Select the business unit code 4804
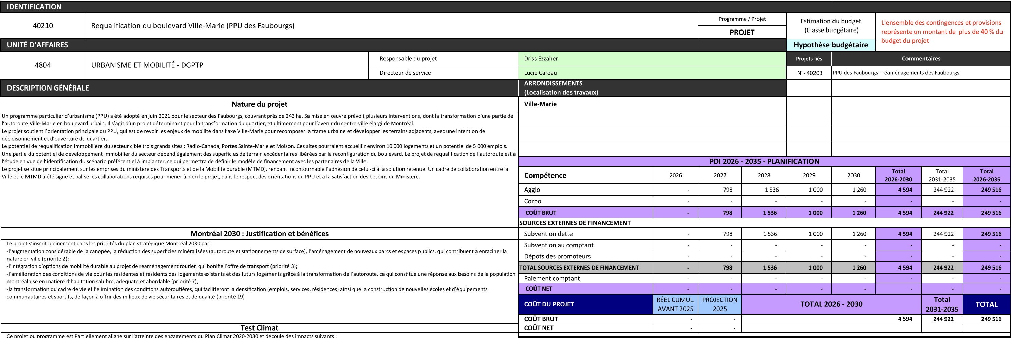Screen dimensions: 1011x338 43,65
